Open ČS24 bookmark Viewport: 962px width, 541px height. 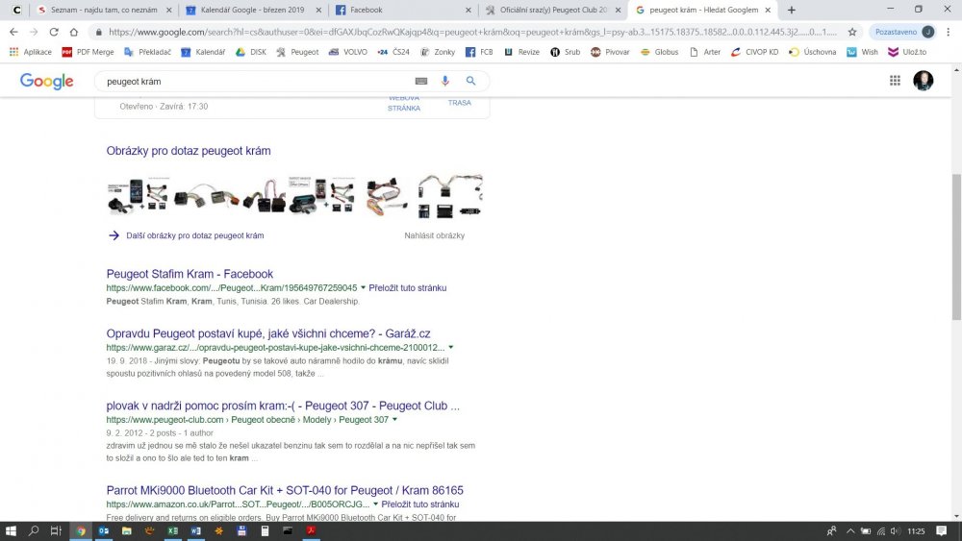tap(393, 52)
